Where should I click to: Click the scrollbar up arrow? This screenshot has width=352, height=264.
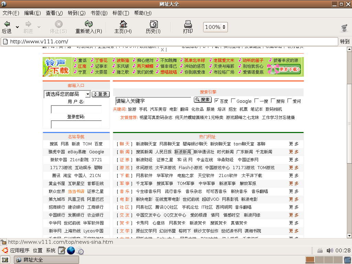(x=349, y=49)
